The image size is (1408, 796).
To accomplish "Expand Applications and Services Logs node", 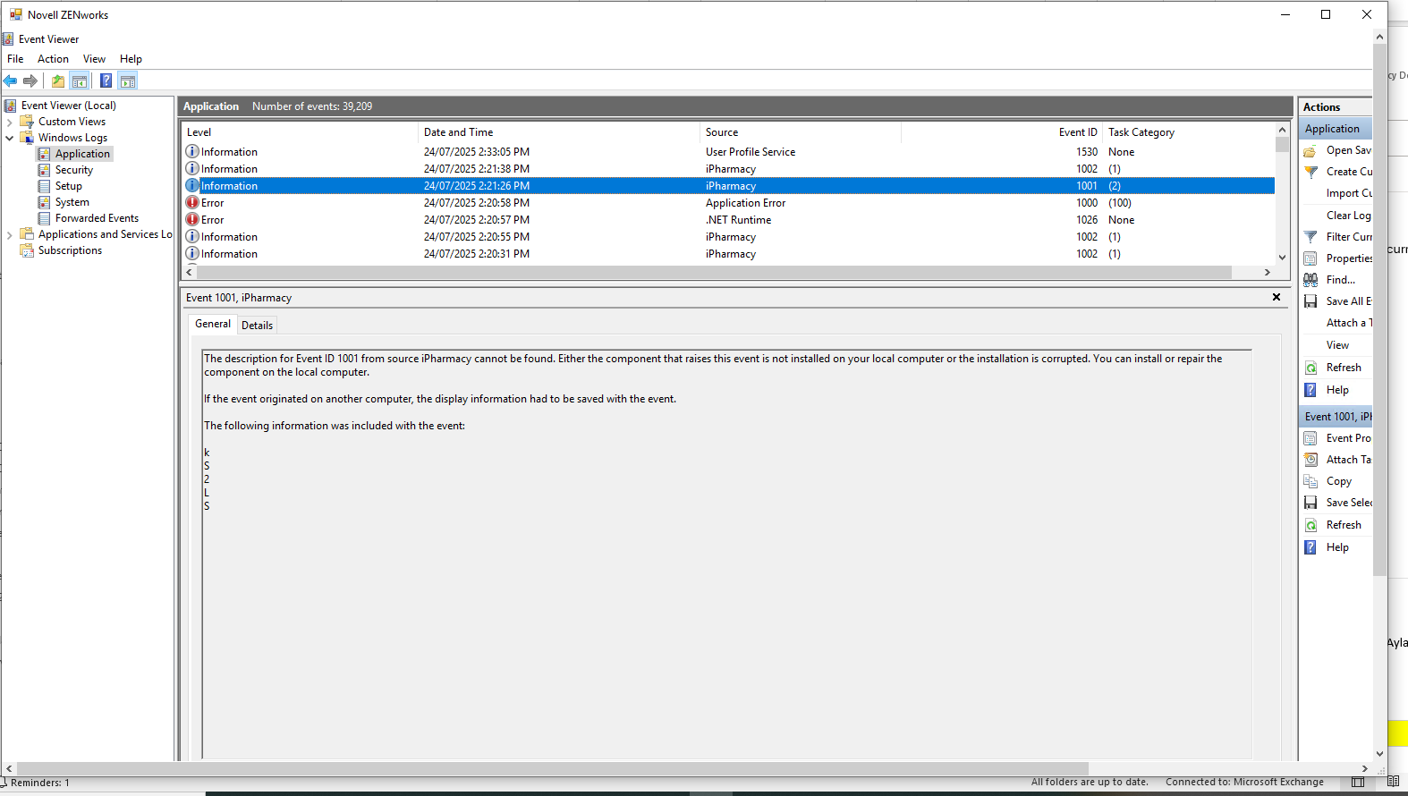I will [x=10, y=234].
